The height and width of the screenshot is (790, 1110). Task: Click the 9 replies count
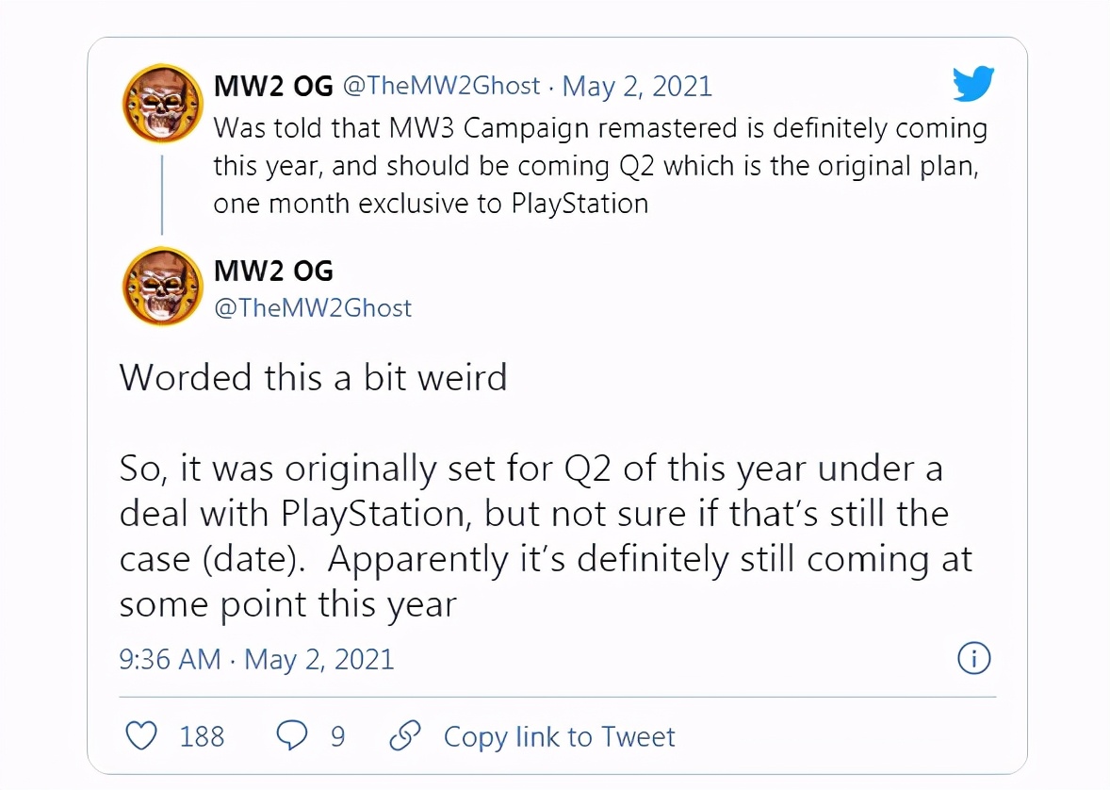pyautogui.click(x=336, y=736)
